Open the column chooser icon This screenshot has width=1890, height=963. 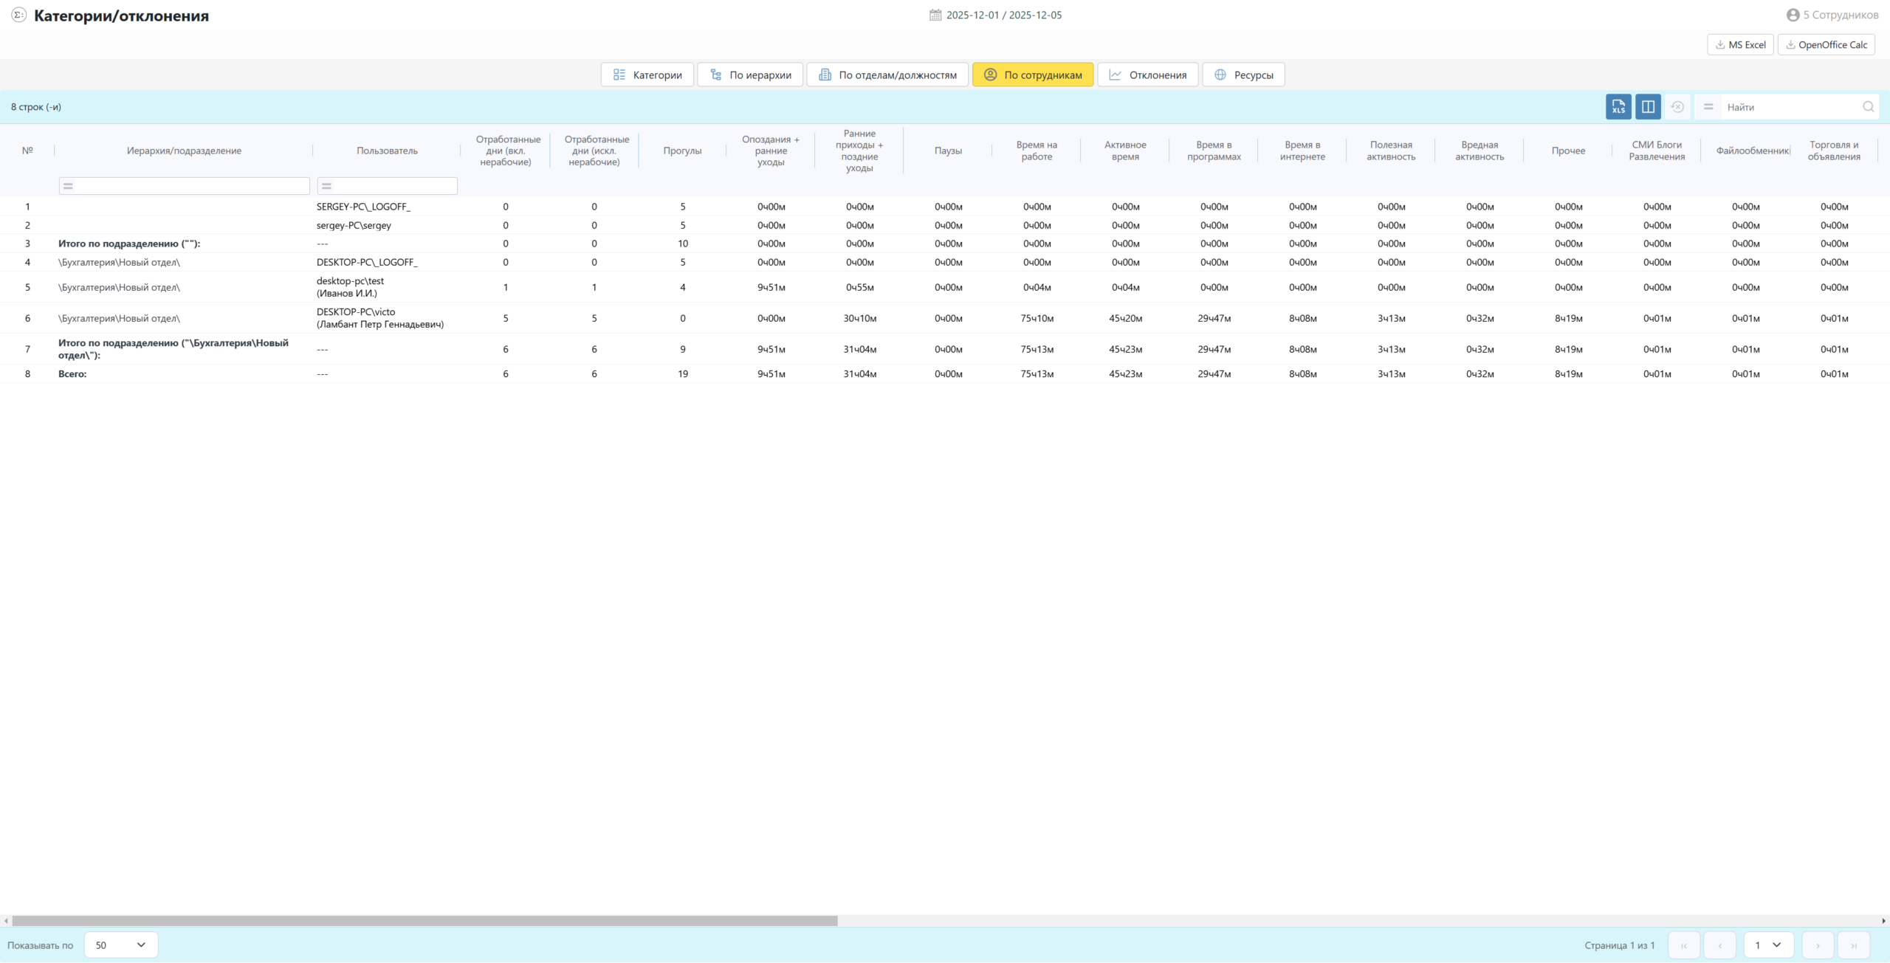[x=1647, y=107]
